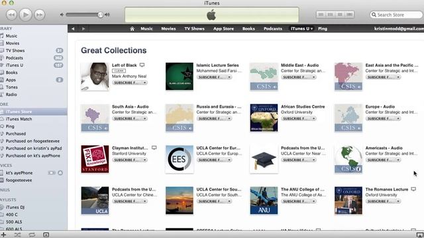Subscribe to Left of Black
424x238 pixels.
tap(130, 83)
